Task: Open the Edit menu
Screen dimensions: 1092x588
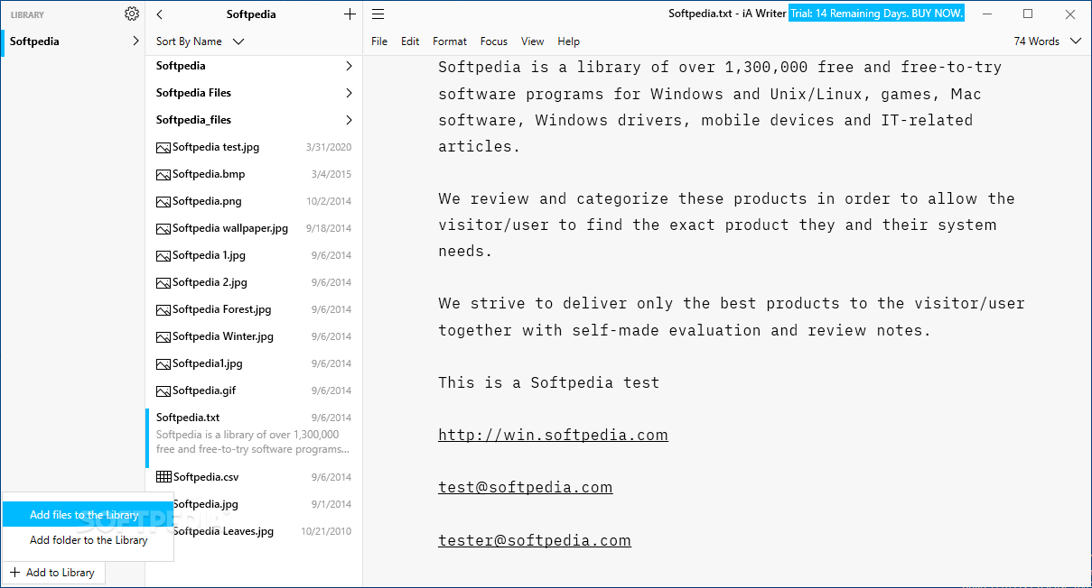Action: (x=410, y=41)
